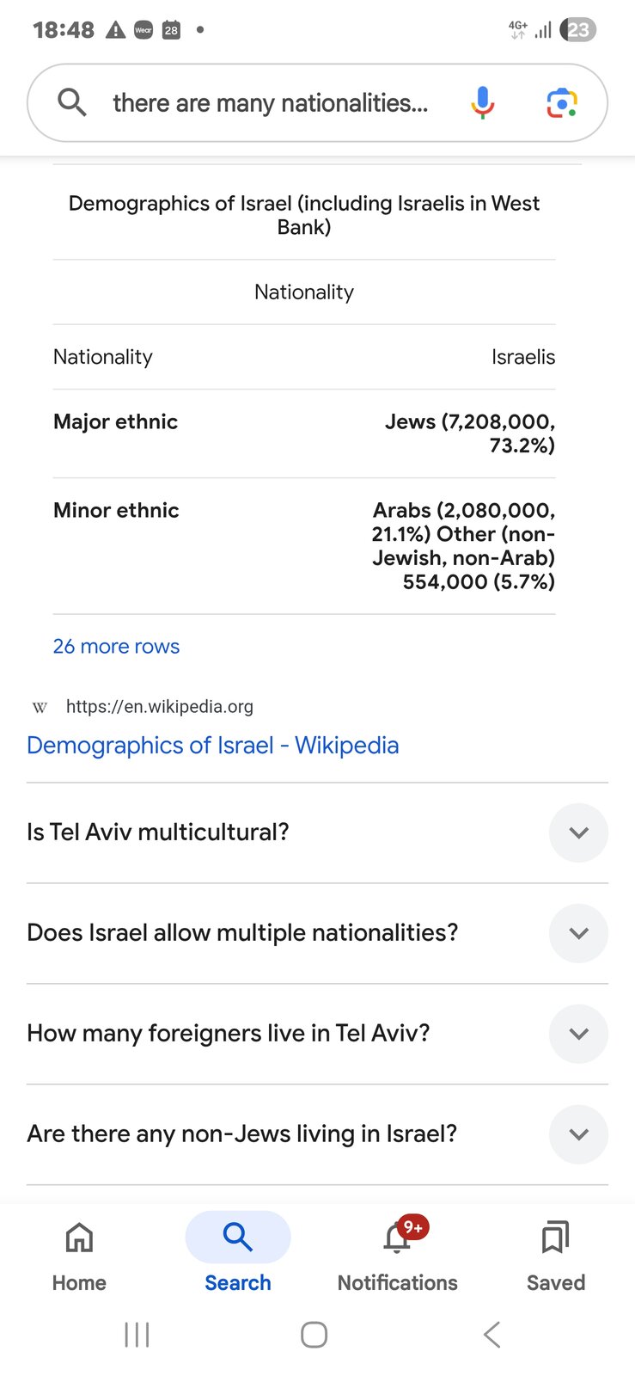Expand 'Does Israel allow multiple nationalities?' question

point(578,933)
